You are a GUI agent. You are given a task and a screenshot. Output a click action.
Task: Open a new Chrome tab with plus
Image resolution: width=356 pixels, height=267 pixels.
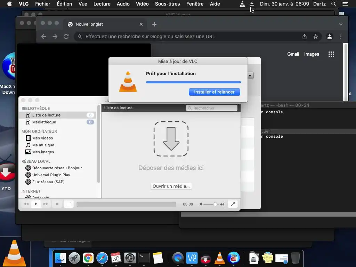coord(154,24)
